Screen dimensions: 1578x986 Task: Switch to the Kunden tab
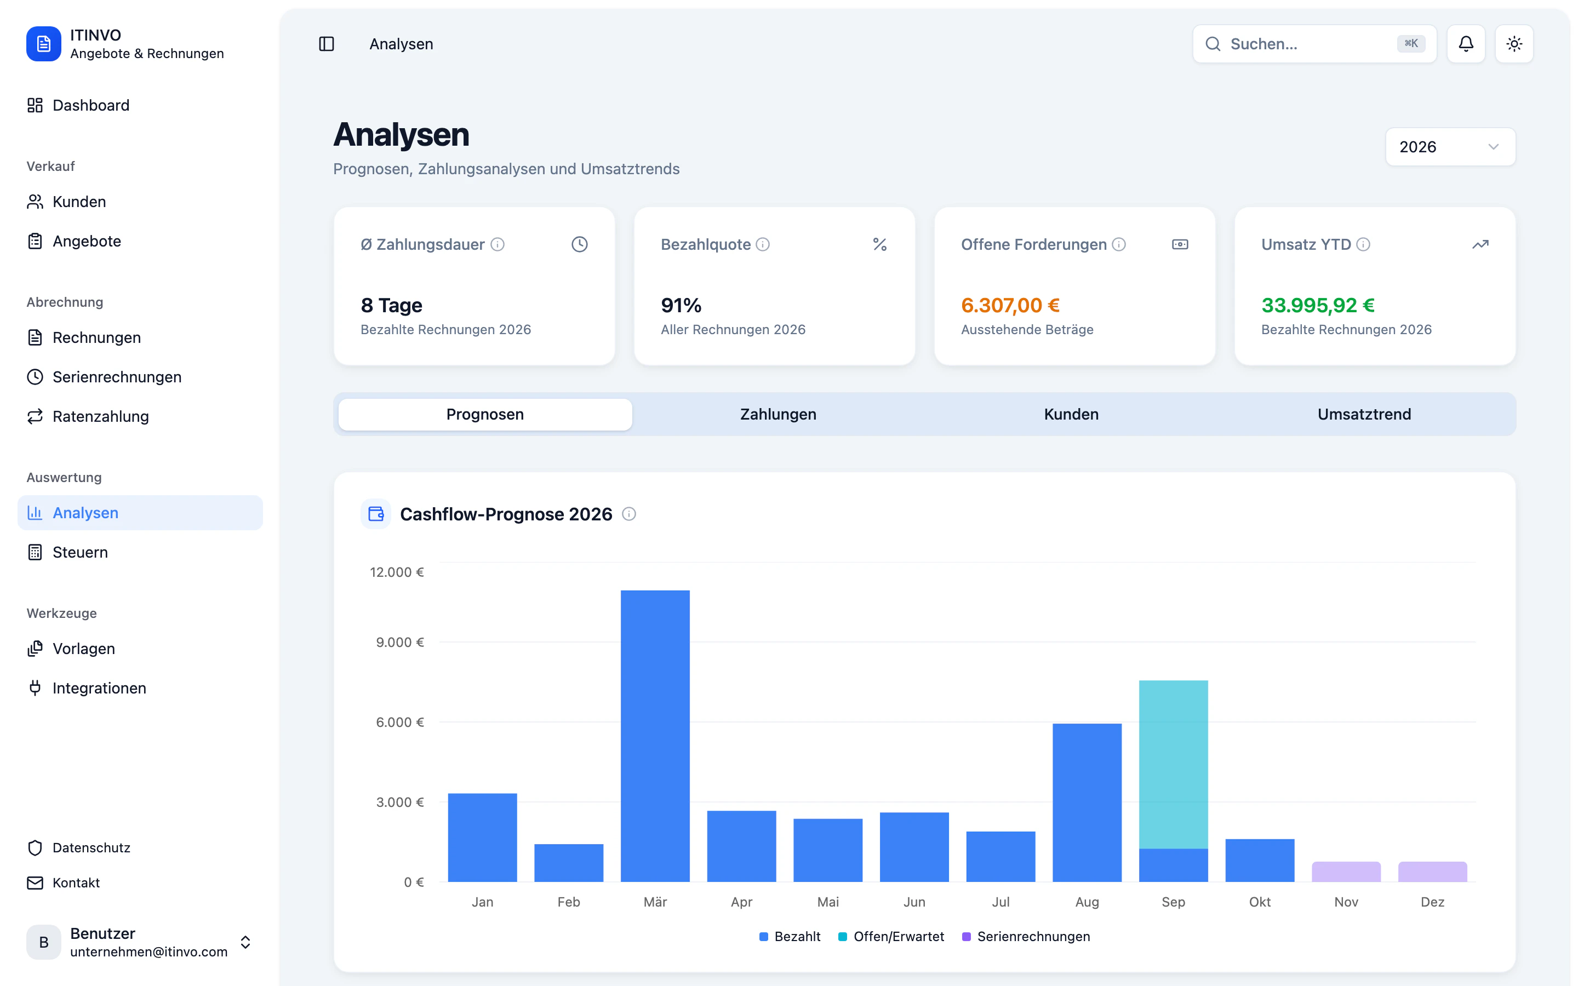[1071, 414]
